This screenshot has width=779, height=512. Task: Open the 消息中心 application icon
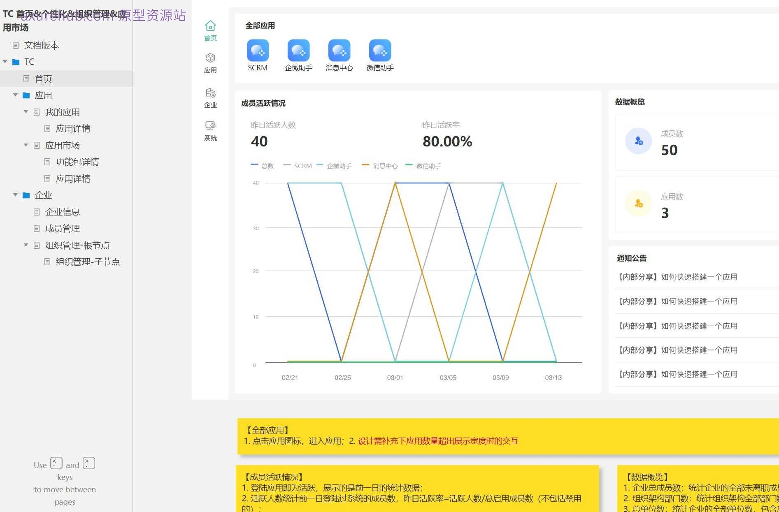[339, 51]
